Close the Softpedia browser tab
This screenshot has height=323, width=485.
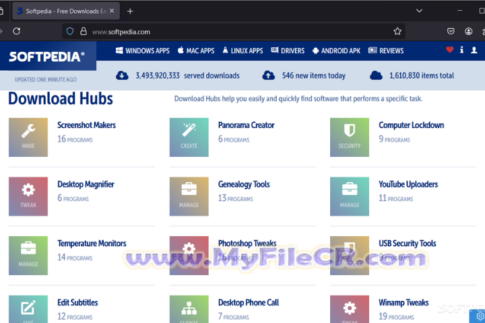112,11
